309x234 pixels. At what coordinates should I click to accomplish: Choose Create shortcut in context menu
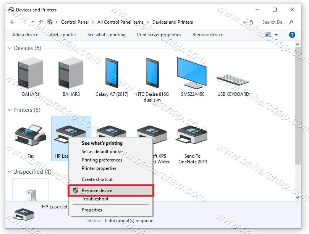[110, 179]
